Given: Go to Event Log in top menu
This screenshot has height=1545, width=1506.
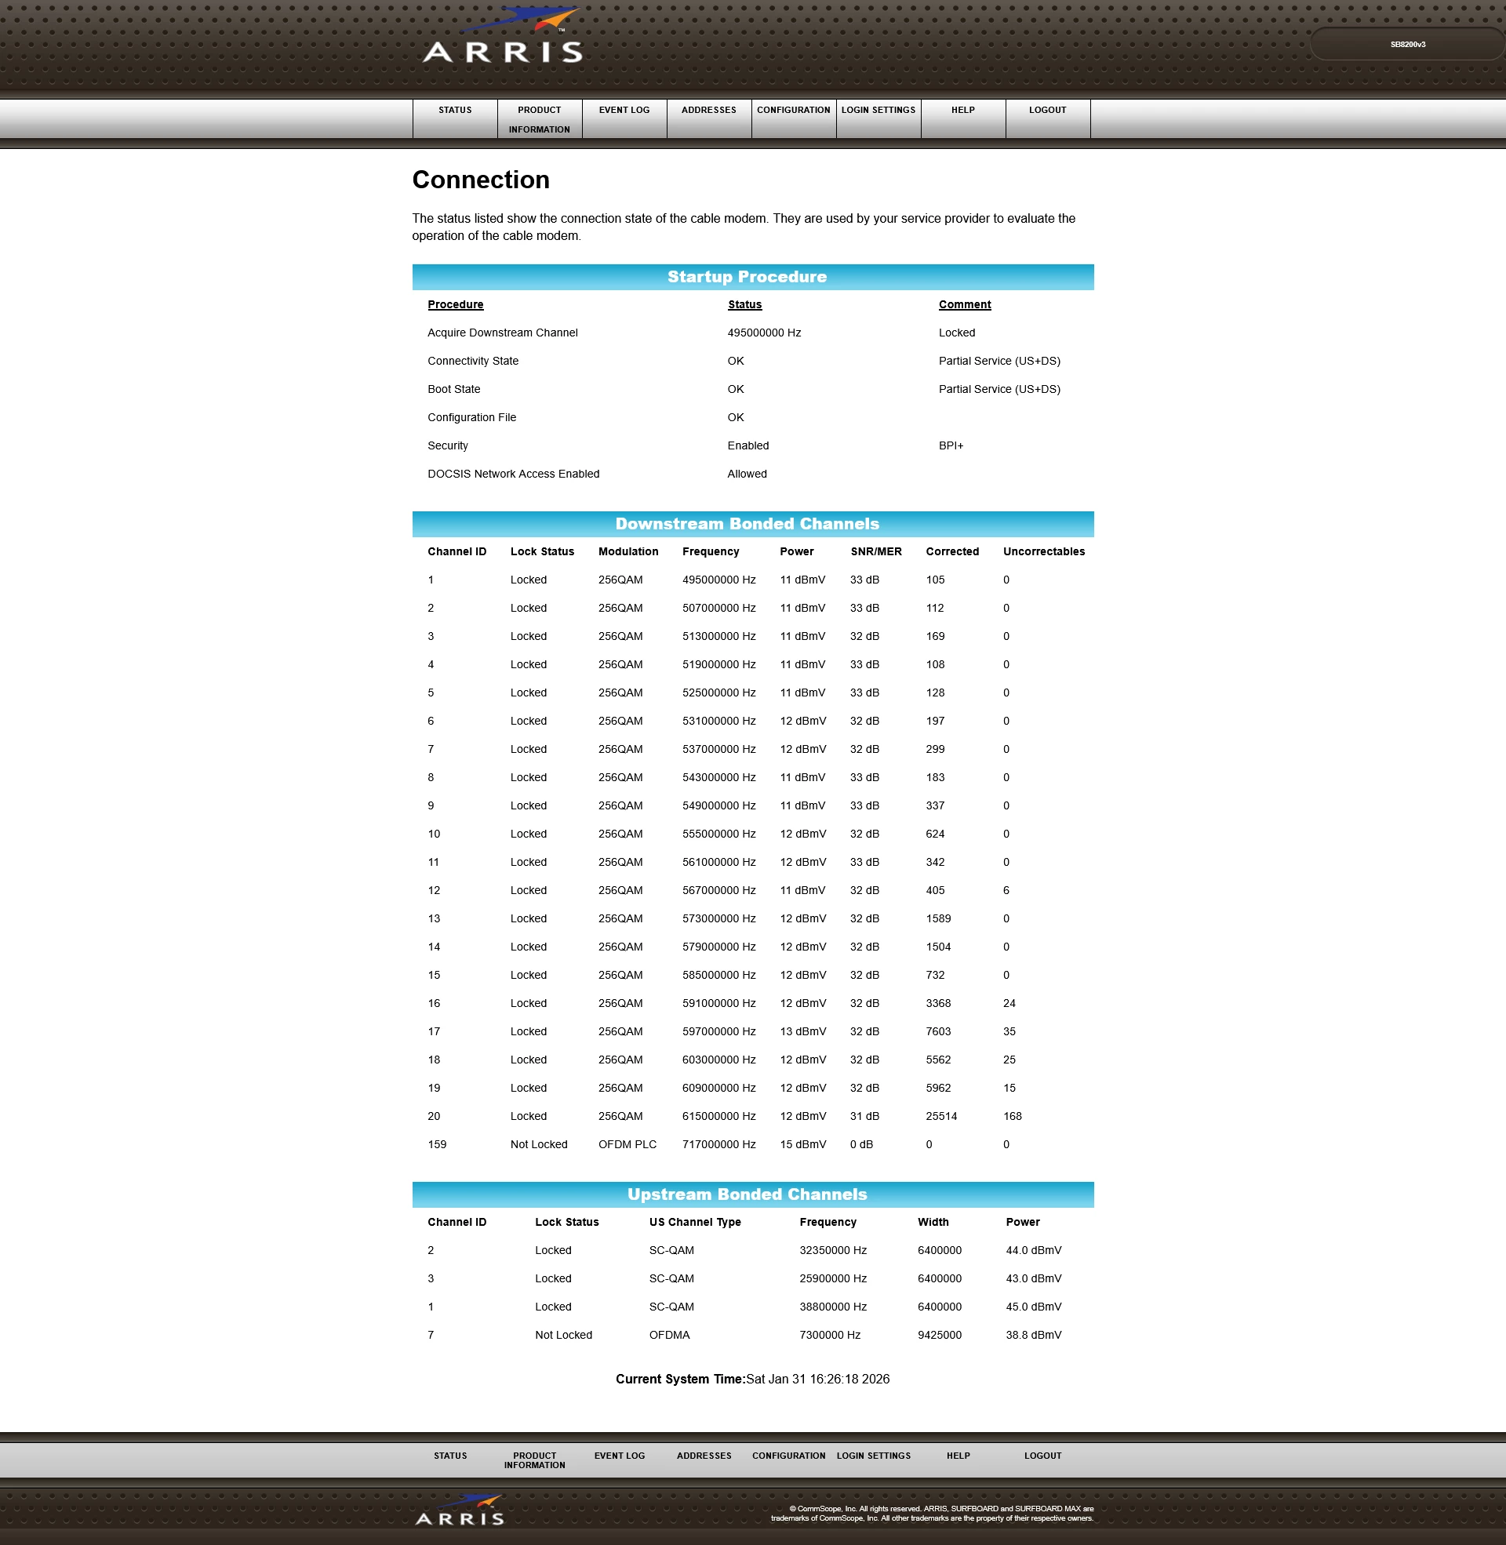Looking at the screenshot, I should [624, 111].
